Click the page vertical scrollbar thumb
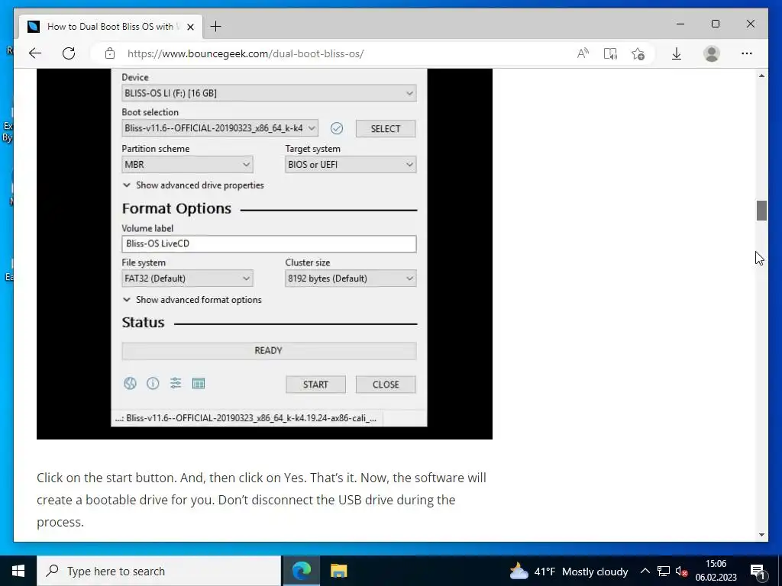This screenshot has height=586, width=782. 761,211
